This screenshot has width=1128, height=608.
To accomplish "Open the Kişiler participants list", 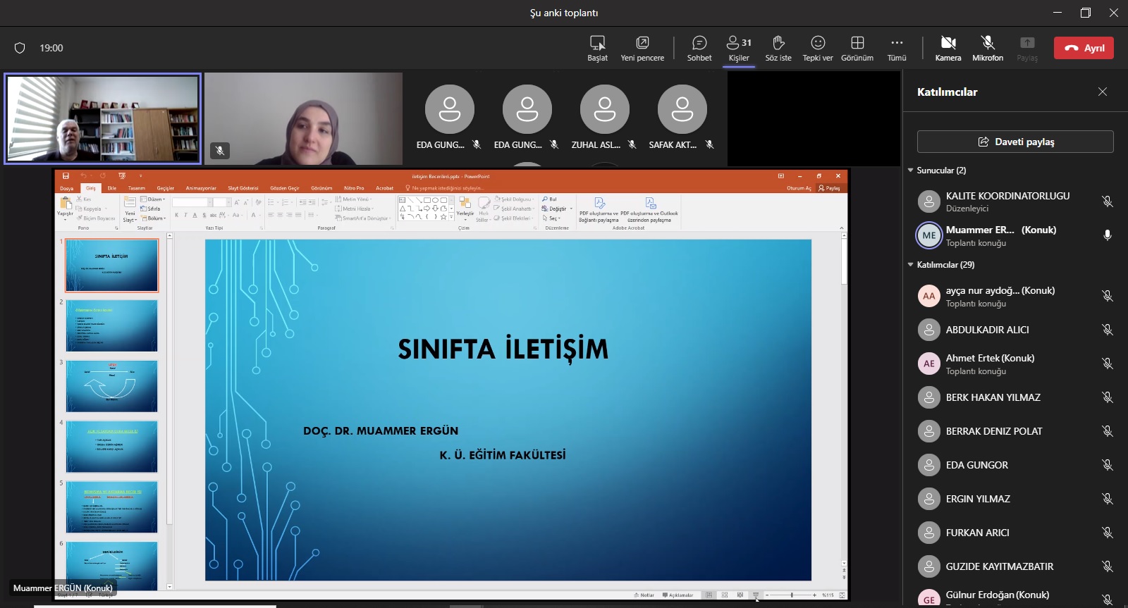I will [739, 48].
